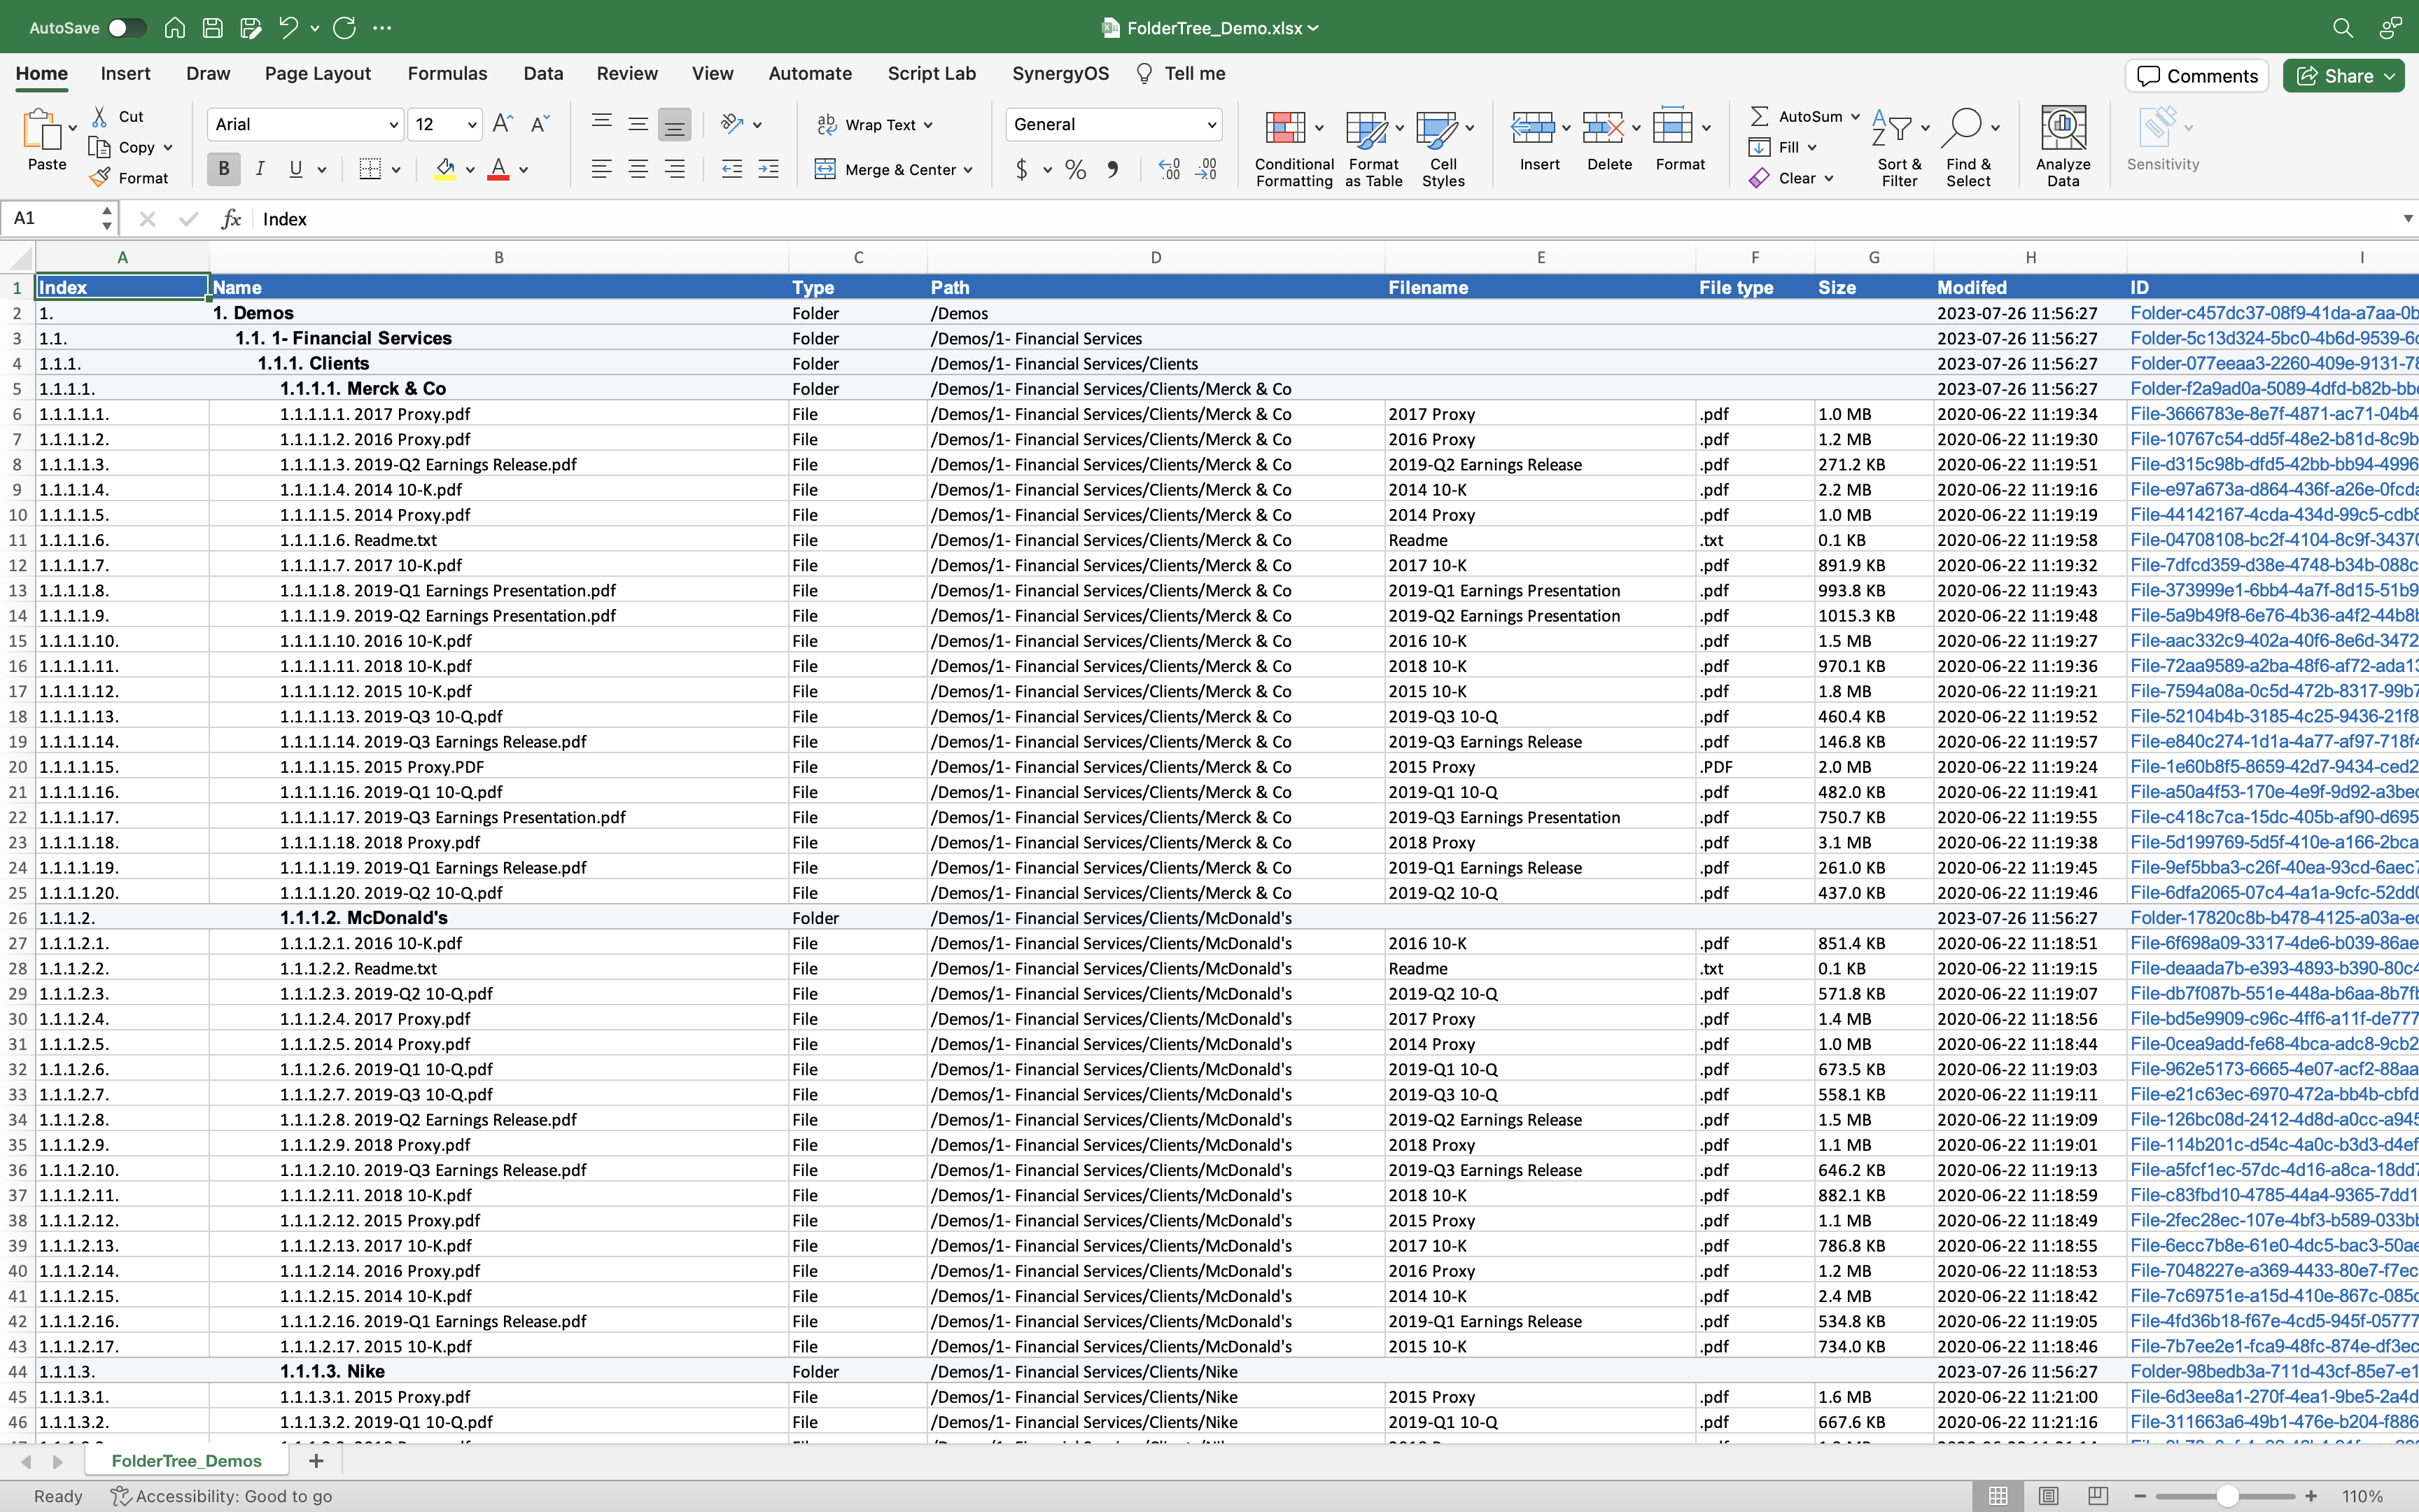
Task: Click the decrease indent icon
Action: click(731, 169)
